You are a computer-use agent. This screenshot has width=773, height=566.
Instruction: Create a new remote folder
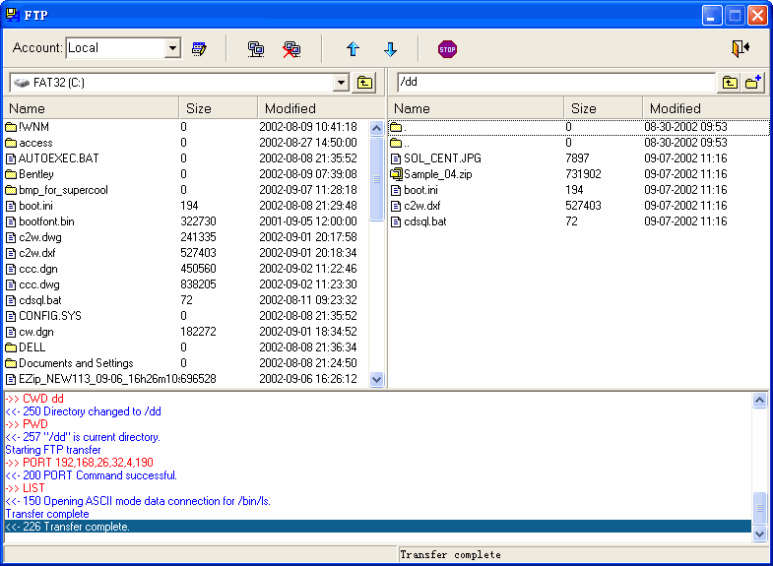753,83
